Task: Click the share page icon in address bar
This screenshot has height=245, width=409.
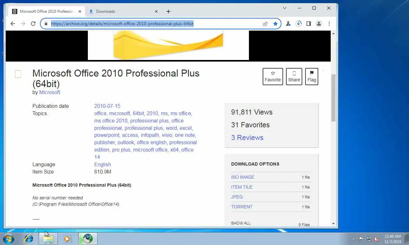Action: 265,24
